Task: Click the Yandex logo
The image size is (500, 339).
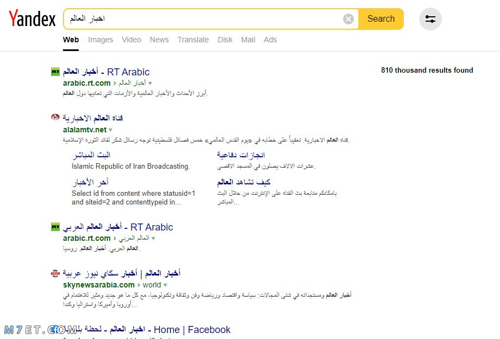Action: [x=32, y=18]
